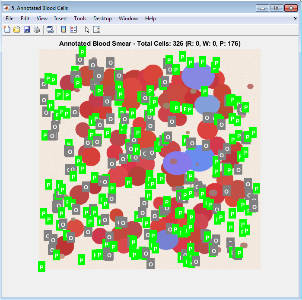The image size is (302, 300).
Task: Expand the Tools menu
Action: coord(80,19)
